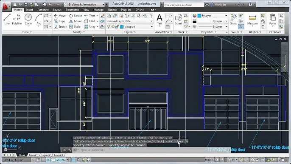Open the Layer Properties manager icon

pos(109,16)
